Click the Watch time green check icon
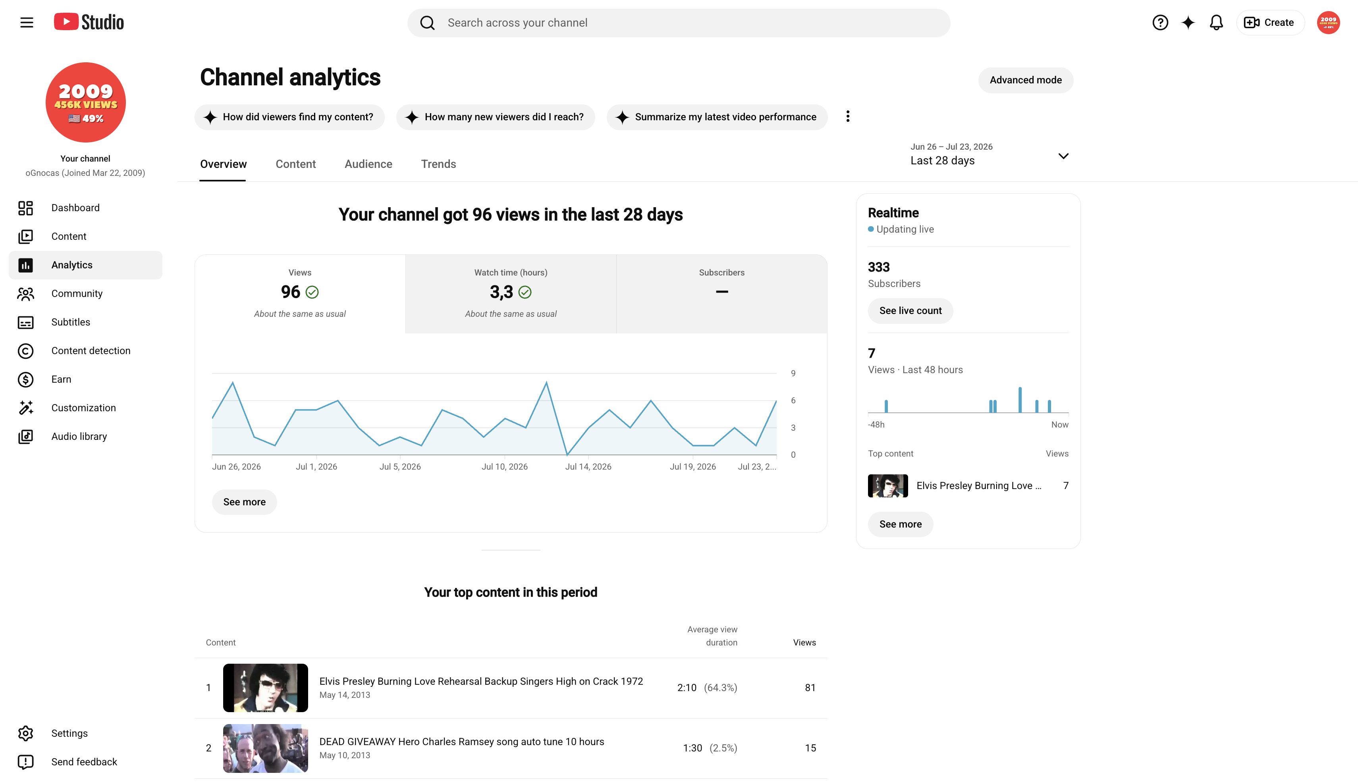 pos(525,292)
